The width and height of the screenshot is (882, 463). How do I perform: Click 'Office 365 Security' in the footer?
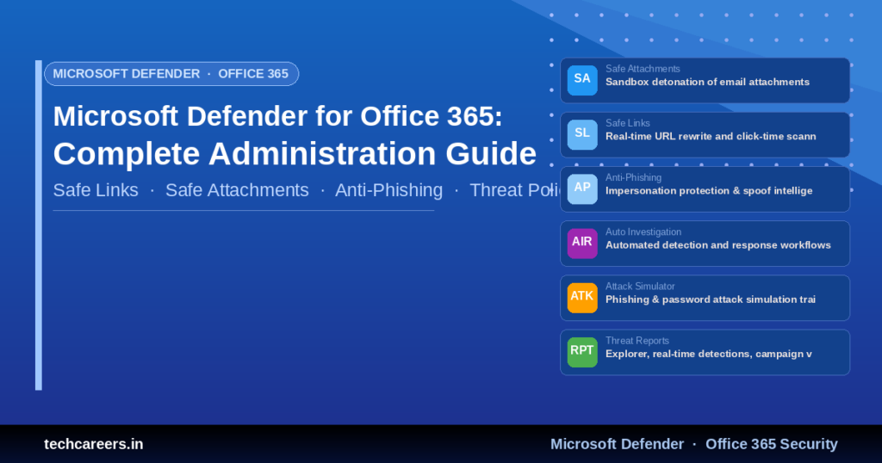click(x=771, y=444)
